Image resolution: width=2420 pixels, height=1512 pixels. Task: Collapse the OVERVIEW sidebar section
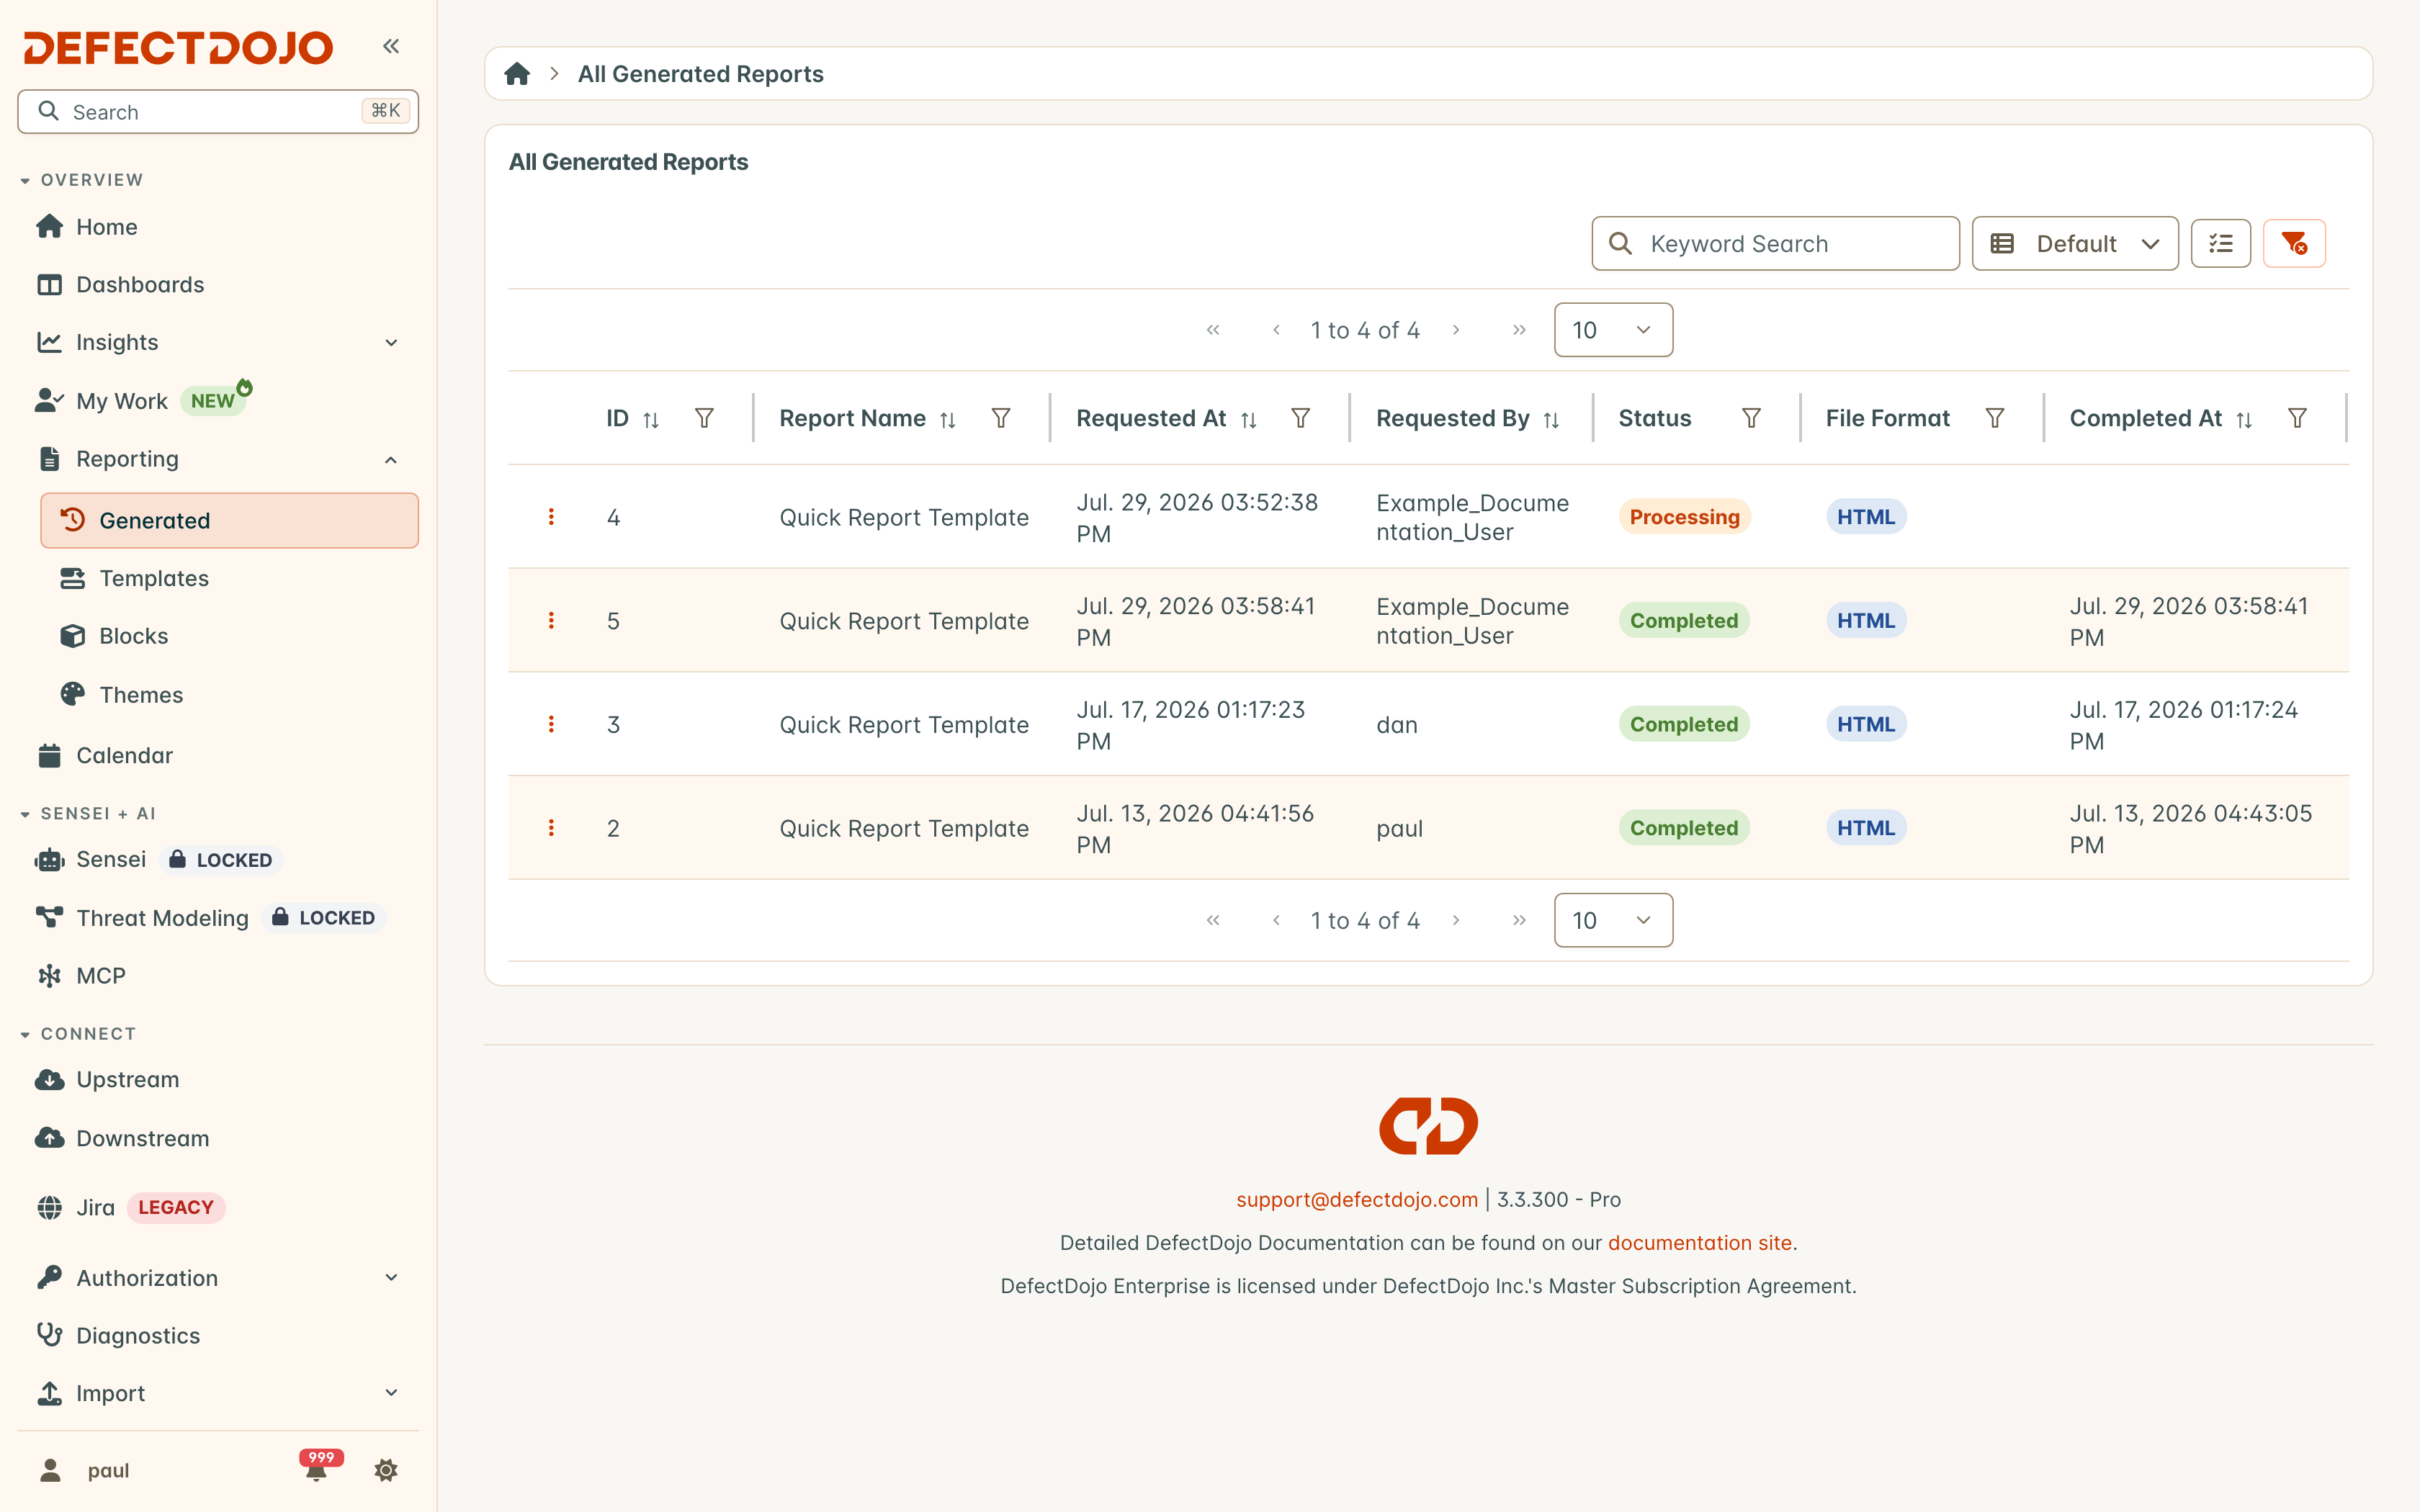[82, 180]
